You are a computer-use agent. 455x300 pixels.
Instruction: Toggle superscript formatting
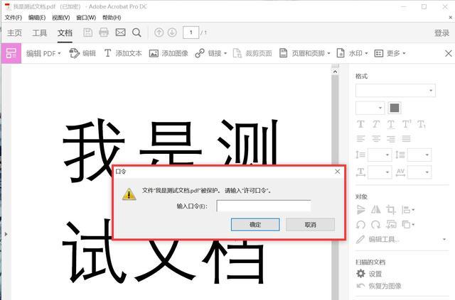407,124
